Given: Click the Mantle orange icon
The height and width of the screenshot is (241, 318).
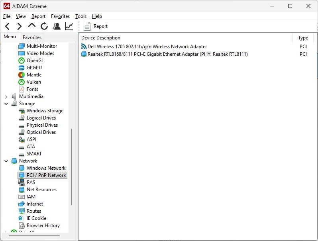Looking at the screenshot, I should 21,75.
